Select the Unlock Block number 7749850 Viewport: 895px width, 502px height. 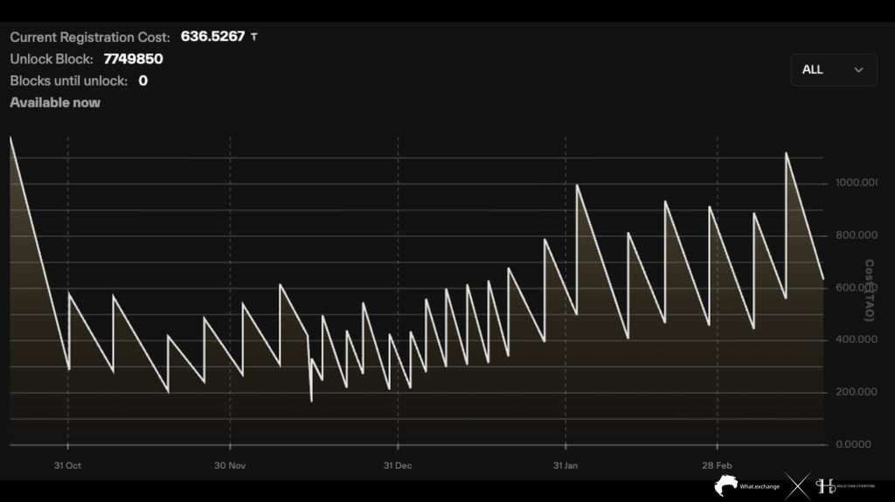[133, 59]
